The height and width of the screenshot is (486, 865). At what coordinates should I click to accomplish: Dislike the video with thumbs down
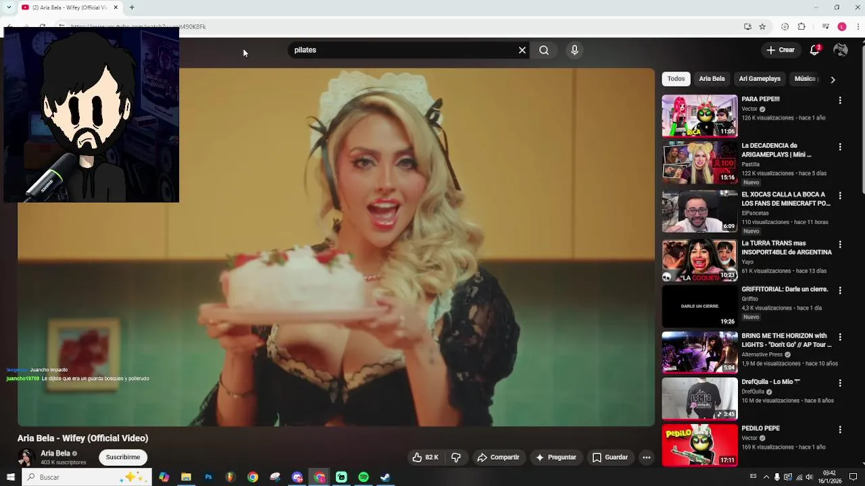456,458
